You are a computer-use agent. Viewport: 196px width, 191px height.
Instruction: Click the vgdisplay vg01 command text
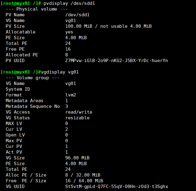click(60, 72)
